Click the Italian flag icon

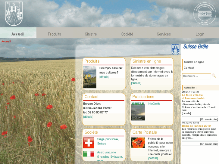(x=89, y=154)
